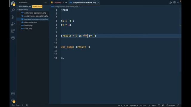Open the Extensions view icon
This screenshot has height=107, width=191.
(13, 31)
